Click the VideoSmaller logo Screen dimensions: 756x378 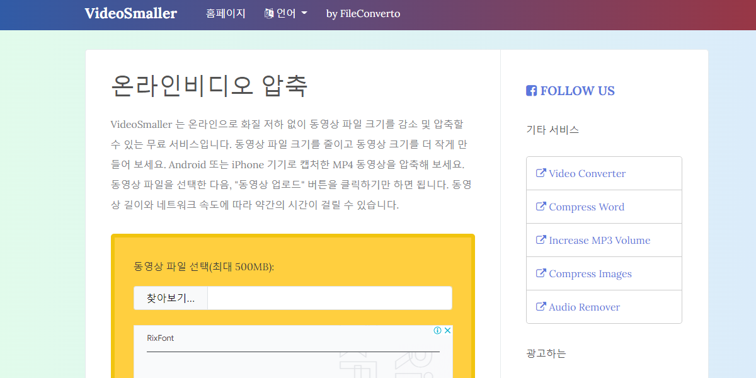click(x=131, y=13)
